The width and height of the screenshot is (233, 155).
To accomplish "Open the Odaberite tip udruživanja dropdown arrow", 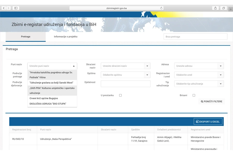I will (221, 84).
